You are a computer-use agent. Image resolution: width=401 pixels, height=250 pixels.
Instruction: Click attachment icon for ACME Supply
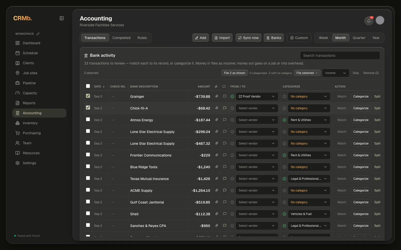217,190
